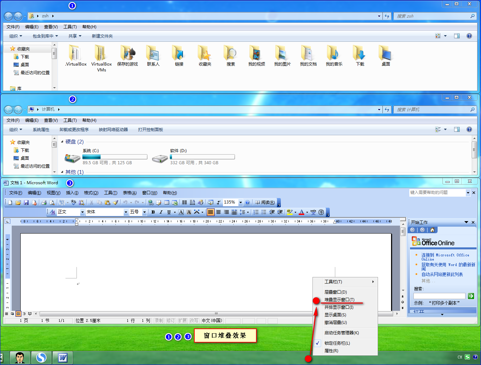Toggle Underline U button in Word

click(169, 212)
